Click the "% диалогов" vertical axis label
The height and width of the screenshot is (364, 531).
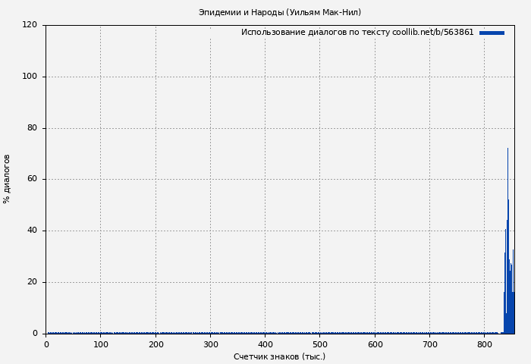[x=7, y=179]
